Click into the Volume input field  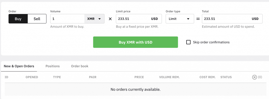tap(68, 19)
